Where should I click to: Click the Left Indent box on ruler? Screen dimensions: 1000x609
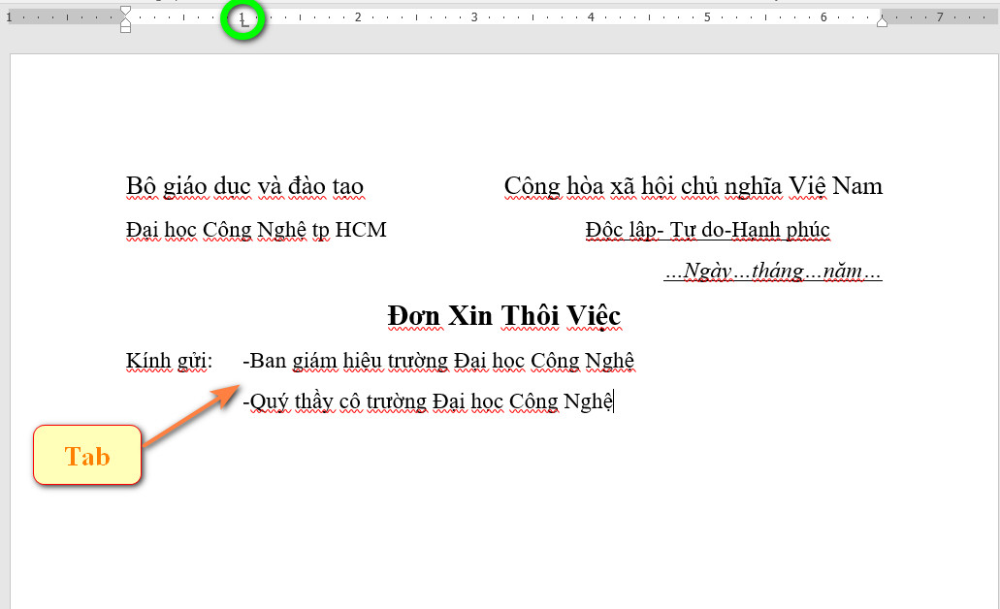[126, 29]
